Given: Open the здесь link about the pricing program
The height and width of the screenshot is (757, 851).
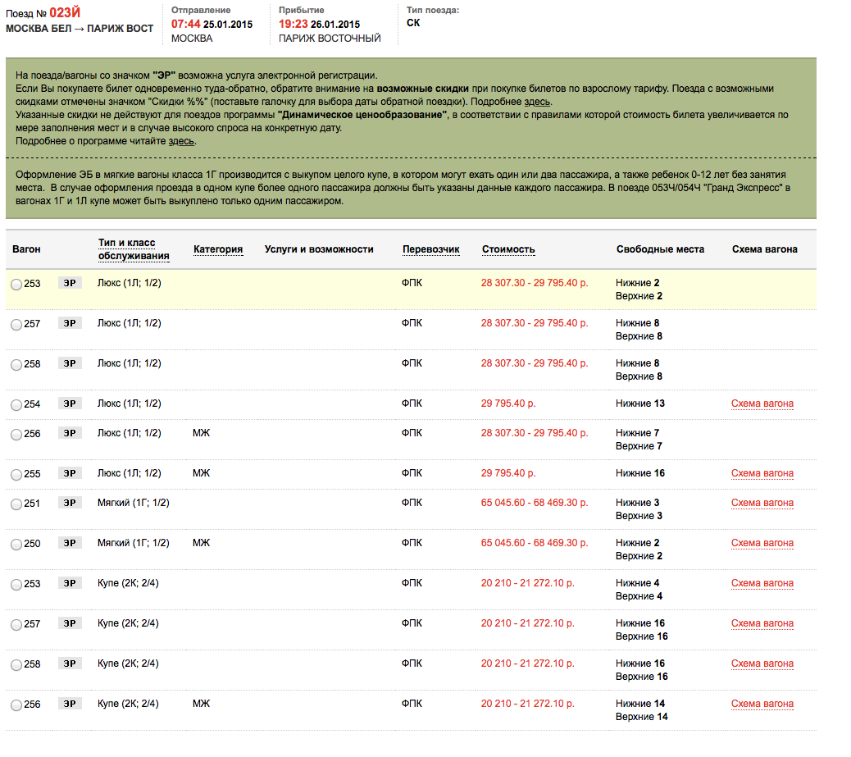Looking at the screenshot, I should pyautogui.click(x=181, y=141).
